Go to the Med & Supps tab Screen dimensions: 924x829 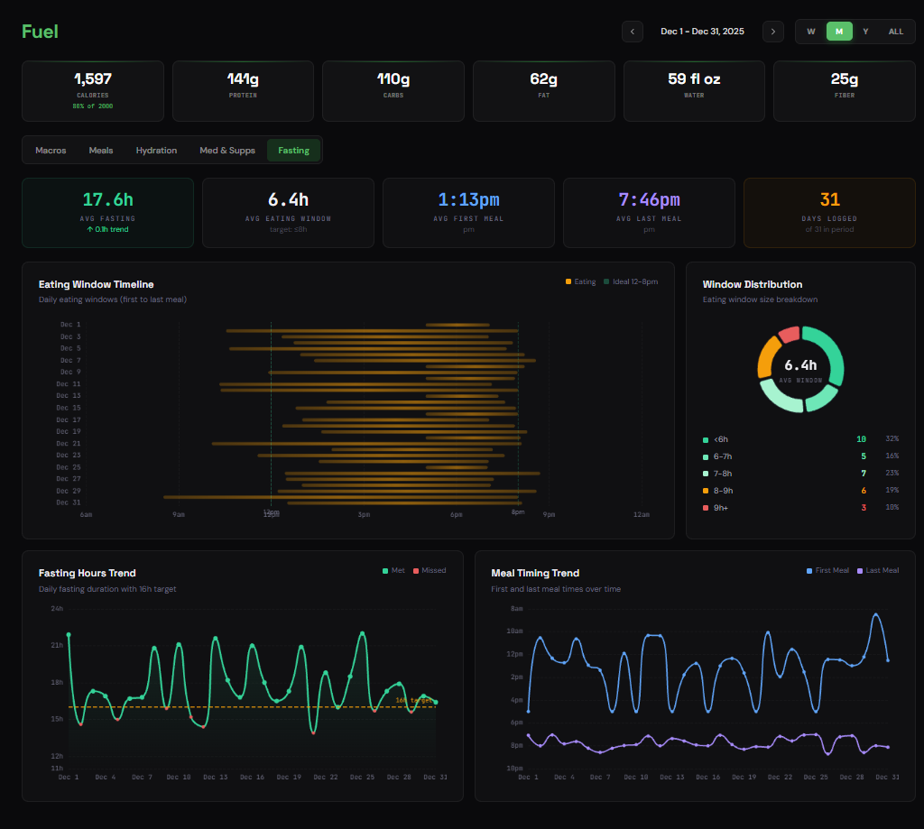point(227,151)
